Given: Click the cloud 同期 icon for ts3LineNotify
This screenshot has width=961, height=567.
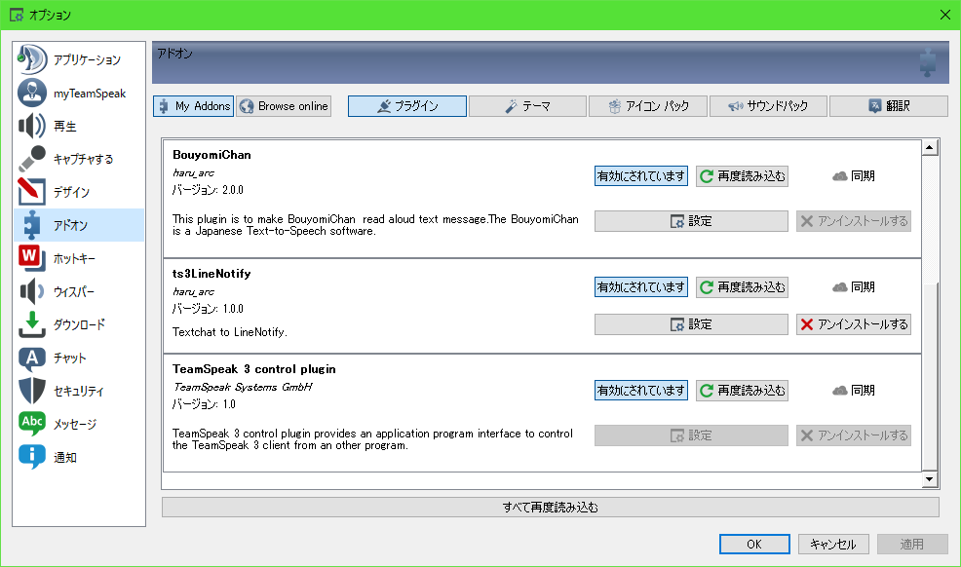Looking at the screenshot, I should click(839, 287).
